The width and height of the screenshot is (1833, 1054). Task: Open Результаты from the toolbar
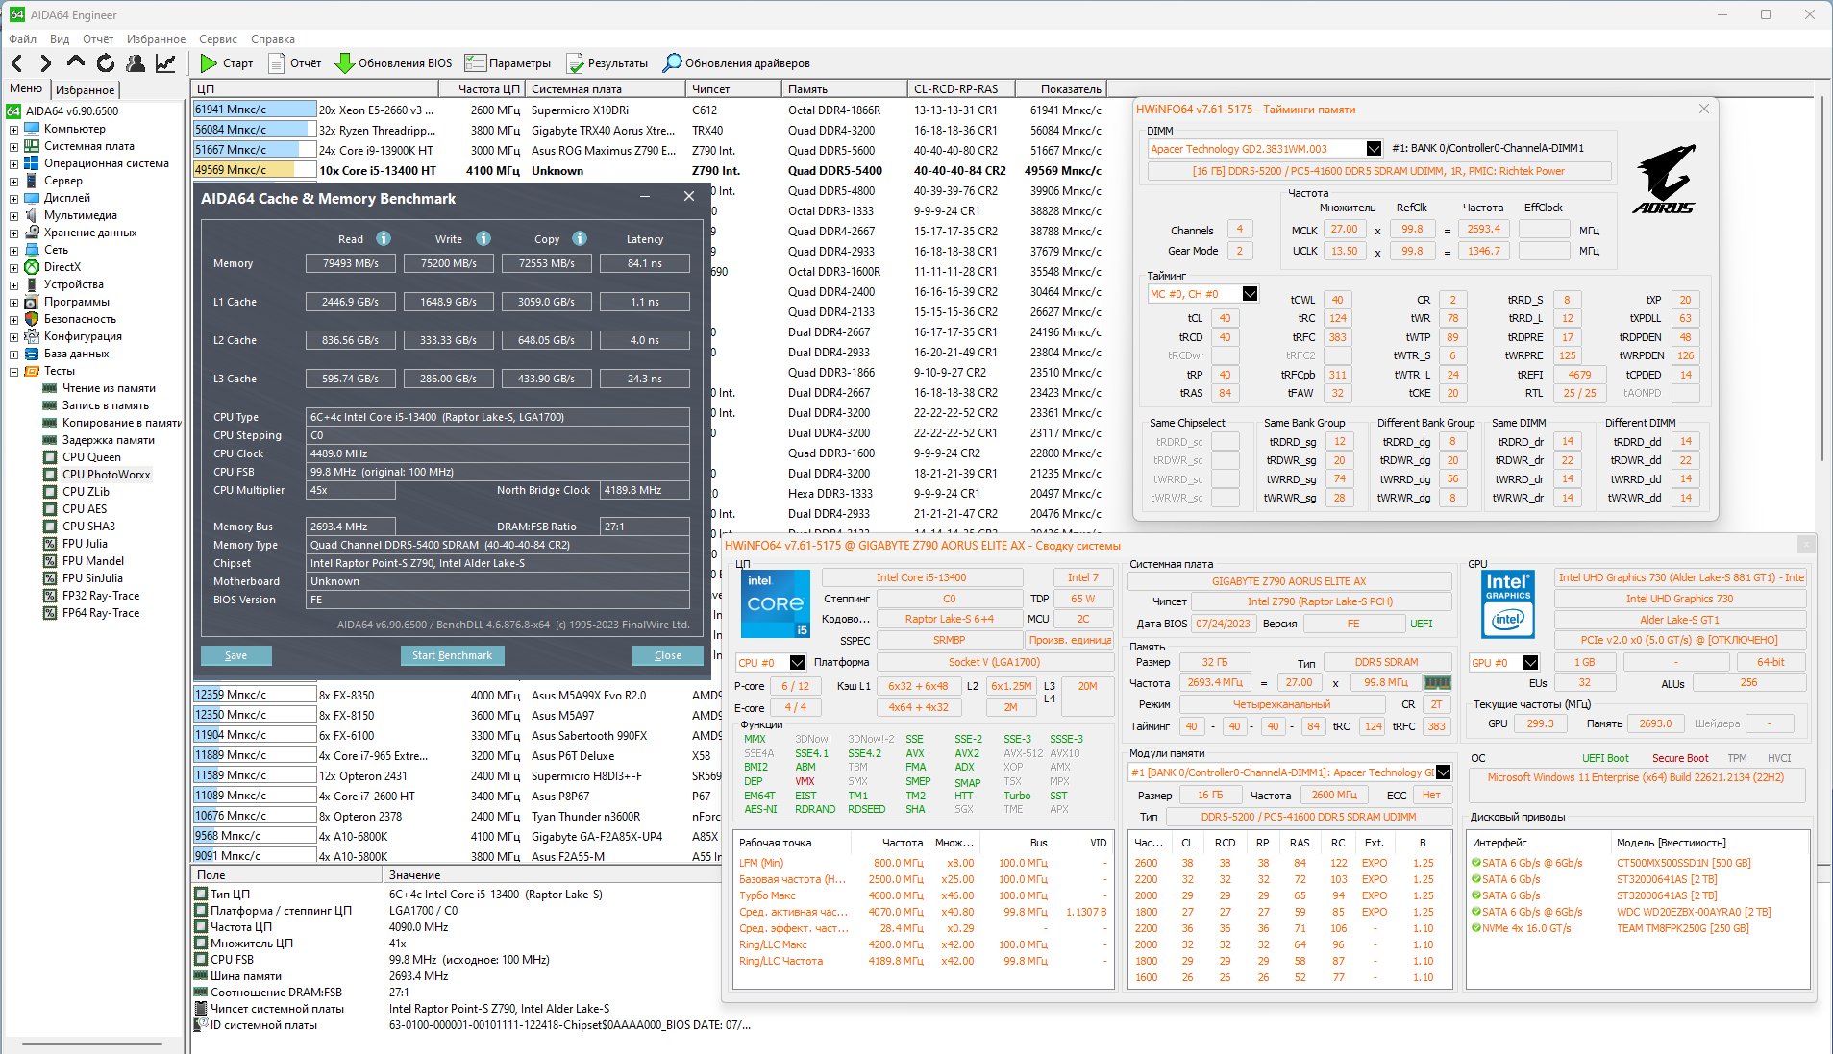[607, 63]
